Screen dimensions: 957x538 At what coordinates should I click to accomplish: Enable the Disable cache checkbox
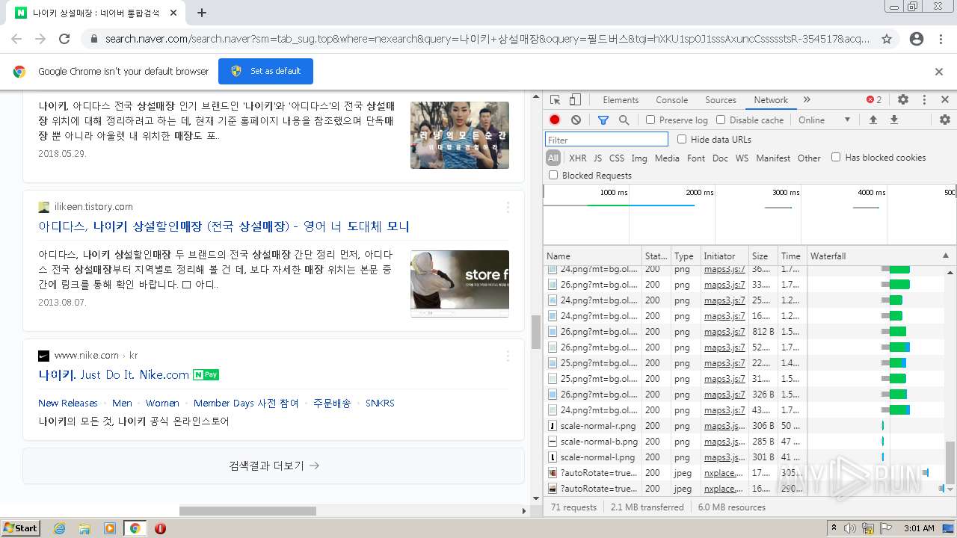coord(721,120)
